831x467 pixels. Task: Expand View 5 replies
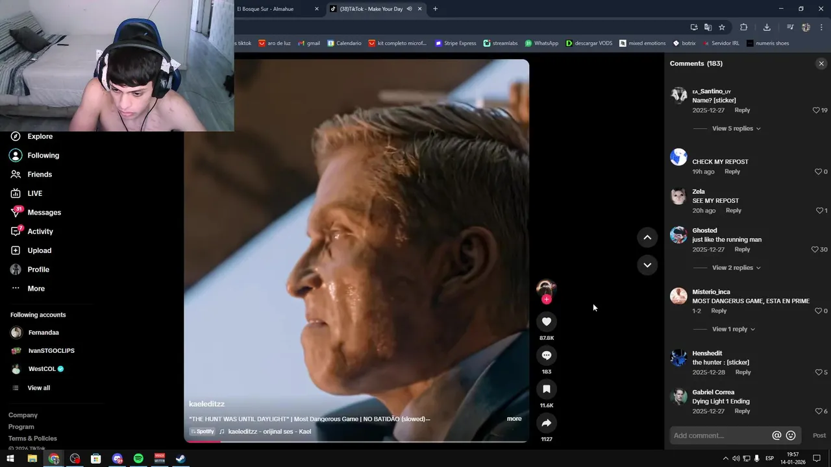click(x=736, y=128)
